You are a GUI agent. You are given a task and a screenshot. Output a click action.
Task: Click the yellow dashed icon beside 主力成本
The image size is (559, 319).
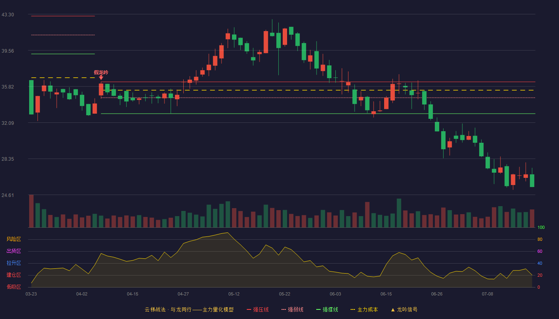tap(353, 309)
